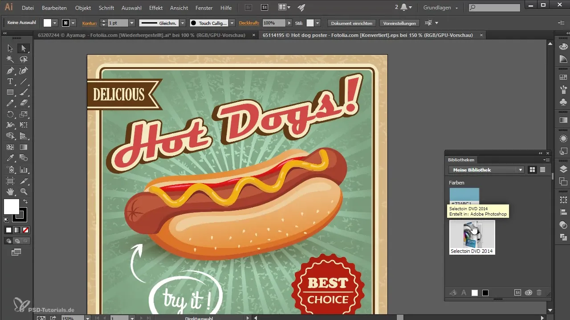Open Symbols panel (club icon)
This screenshot has height=320, width=570.
click(x=563, y=102)
